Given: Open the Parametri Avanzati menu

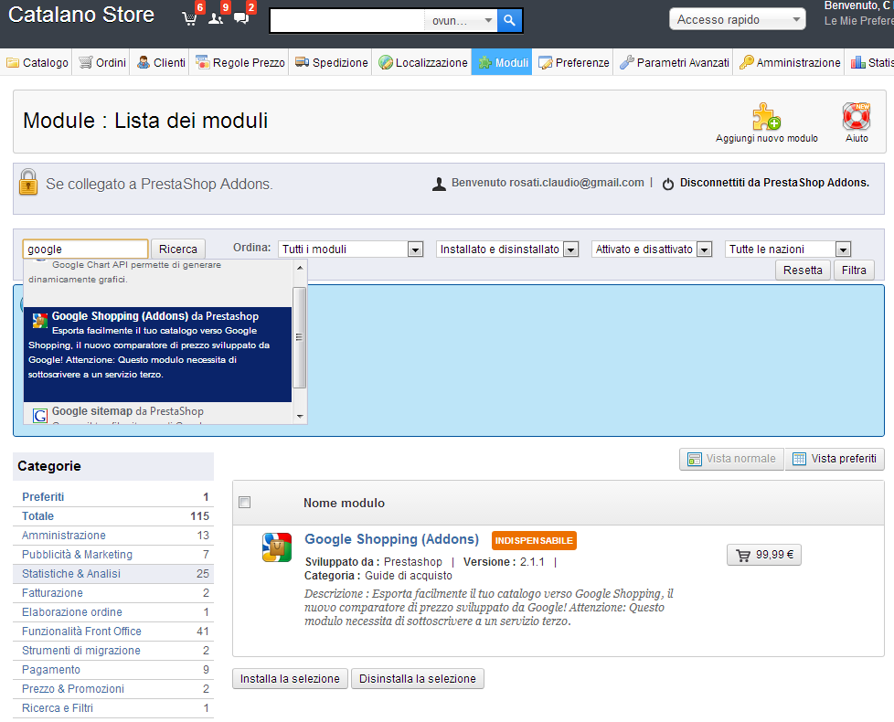Looking at the screenshot, I should click(674, 63).
